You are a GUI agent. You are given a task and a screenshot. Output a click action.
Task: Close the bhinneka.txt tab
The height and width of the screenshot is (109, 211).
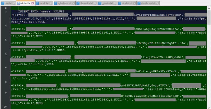(x=95, y=3)
